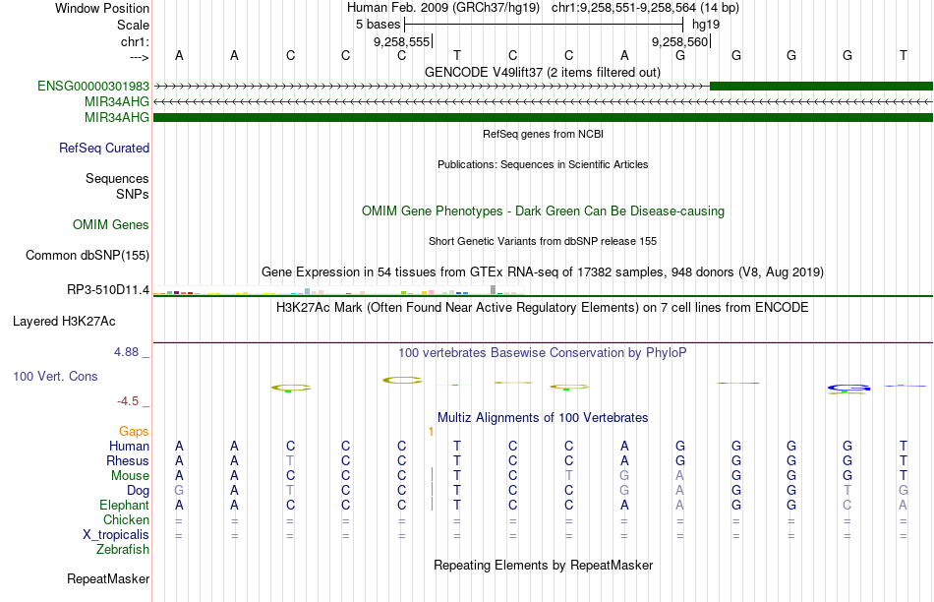Open Publications: Sequences in Scientific Articles title
This screenshot has height=602, width=934.
coord(543,164)
